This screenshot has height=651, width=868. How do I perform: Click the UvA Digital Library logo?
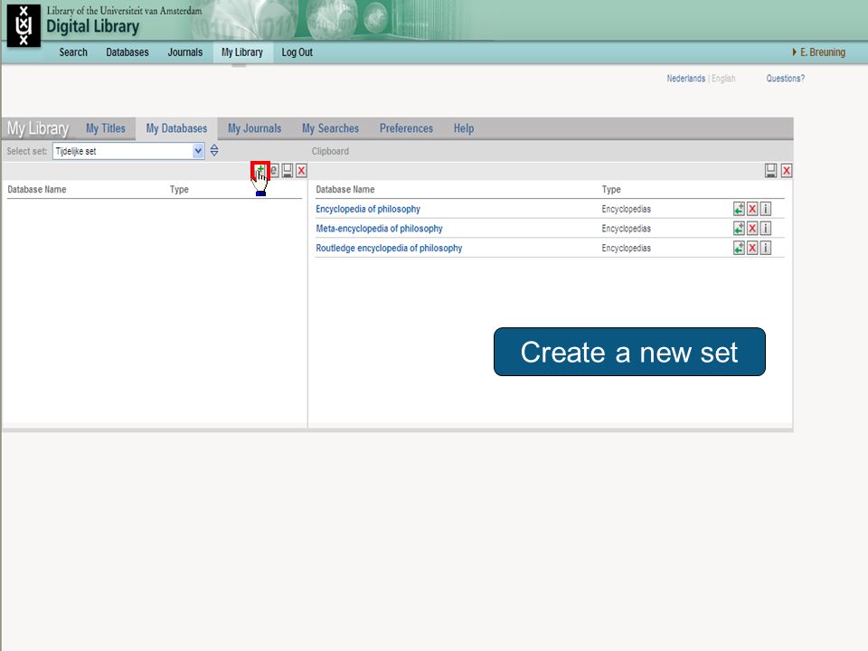tap(24, 25)
